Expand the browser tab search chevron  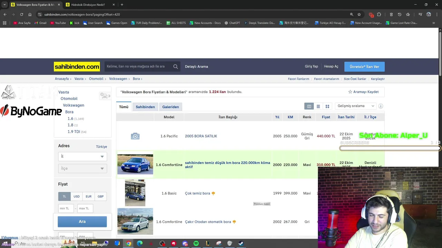(4, 5)
